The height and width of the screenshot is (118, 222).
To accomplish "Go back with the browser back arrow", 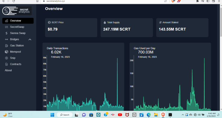I will click(x=3, y=1).
